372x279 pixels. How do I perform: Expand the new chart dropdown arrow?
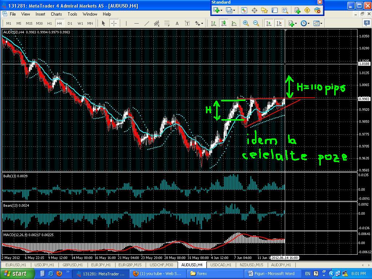tap(221, 11)
